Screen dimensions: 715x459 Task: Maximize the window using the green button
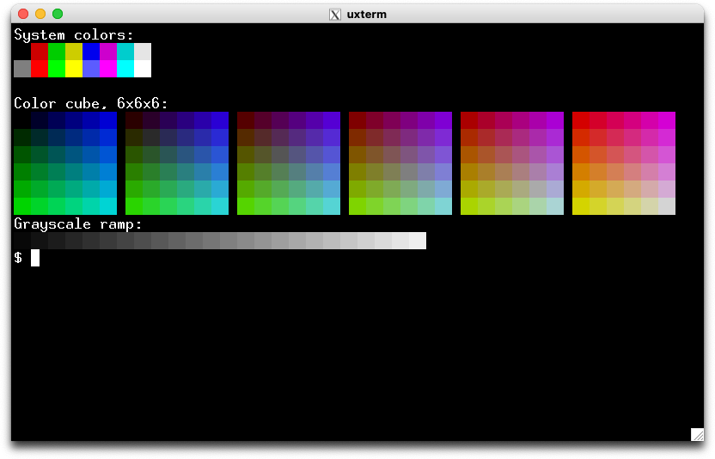58,14
